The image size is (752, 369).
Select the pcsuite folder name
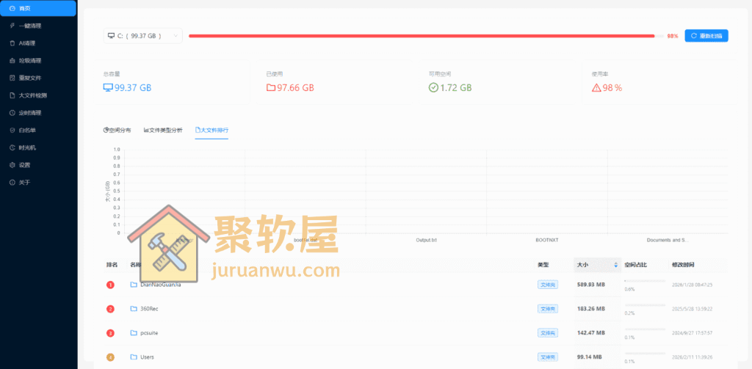(x=149, y=332)
